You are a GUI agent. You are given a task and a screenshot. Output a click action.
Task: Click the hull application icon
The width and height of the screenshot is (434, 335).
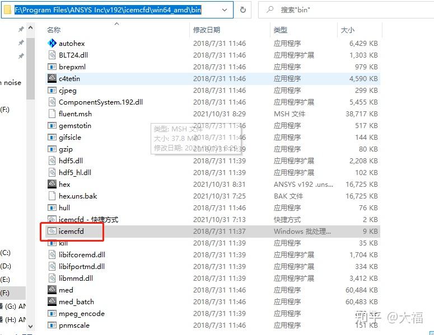[52, 207]
